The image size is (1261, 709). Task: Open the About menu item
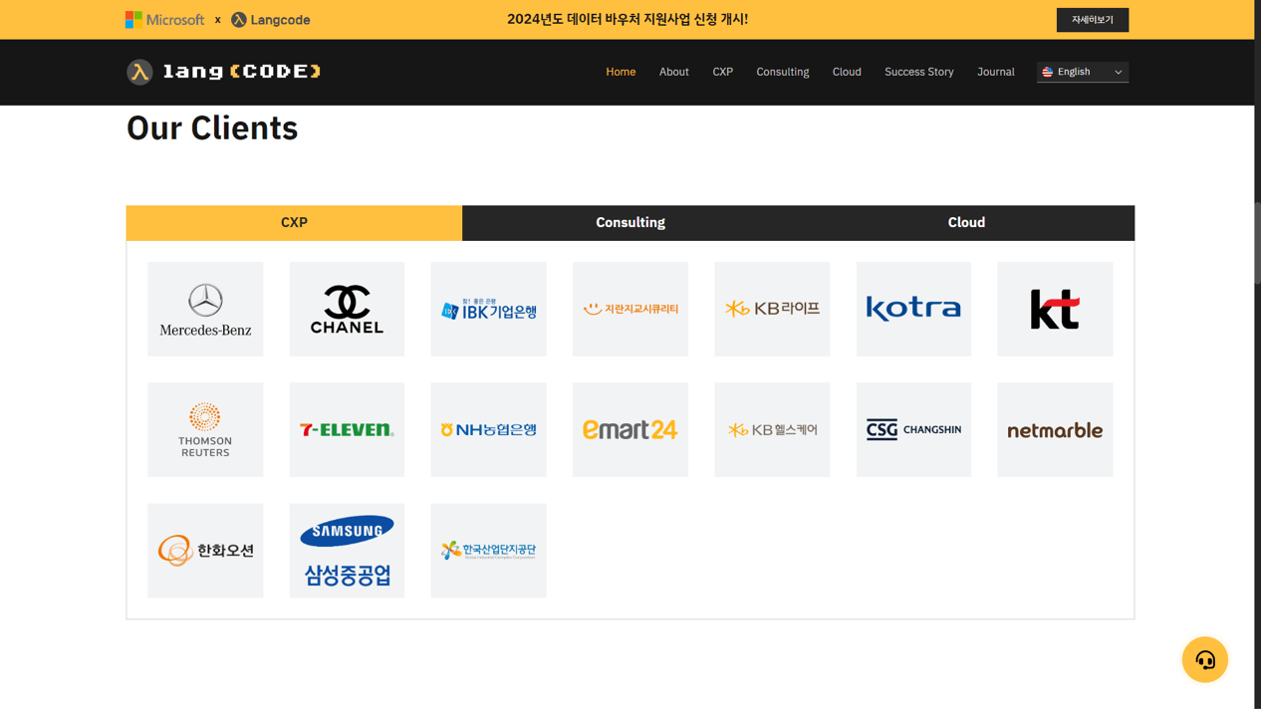(x=673, y=72)
